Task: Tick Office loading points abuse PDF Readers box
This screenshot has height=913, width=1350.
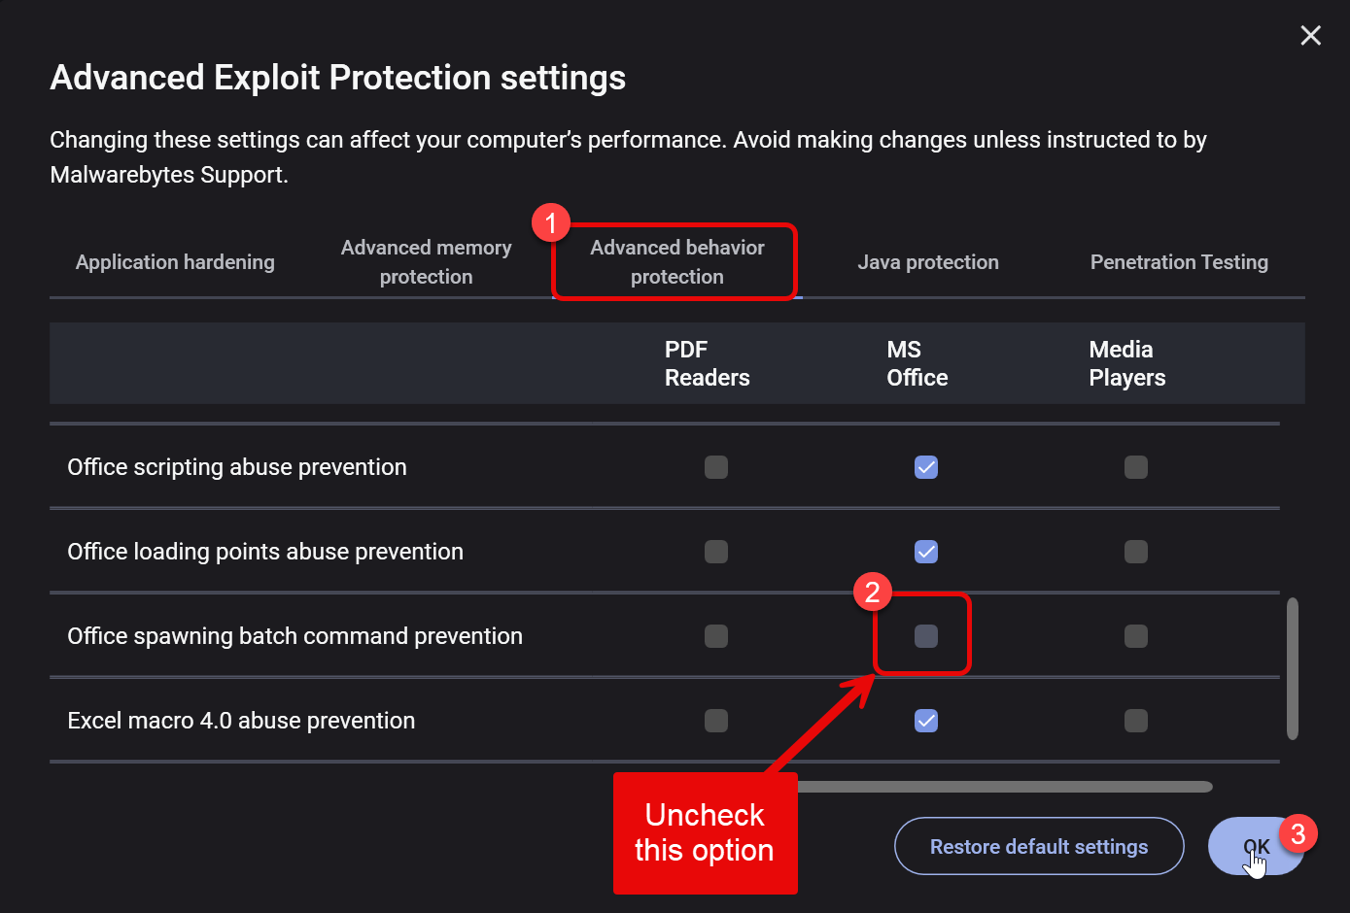Action: tap(716, 552)
